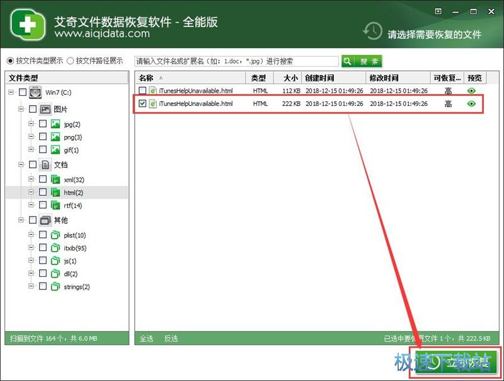The width and height of the screenshot is (504, 381).
Task: Click the green 搜索 button
Action: click(362, 61)
